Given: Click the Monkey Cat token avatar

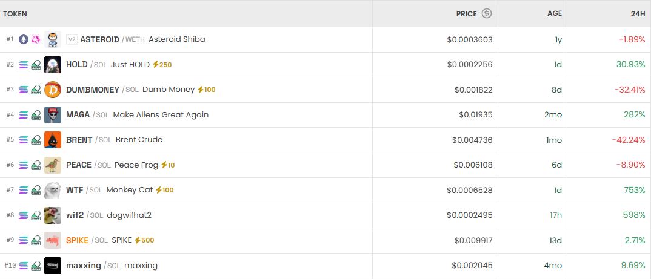Looking at the screenshot, I should (53, 190).
